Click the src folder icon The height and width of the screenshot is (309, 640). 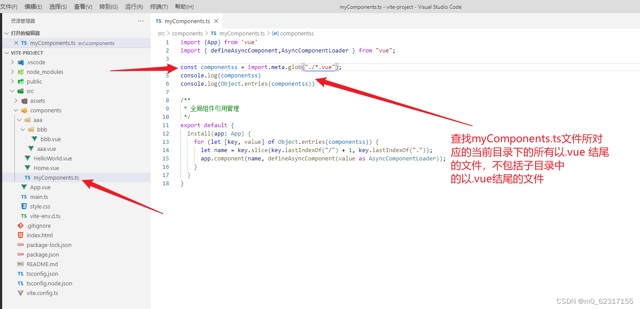coord(21,91)
